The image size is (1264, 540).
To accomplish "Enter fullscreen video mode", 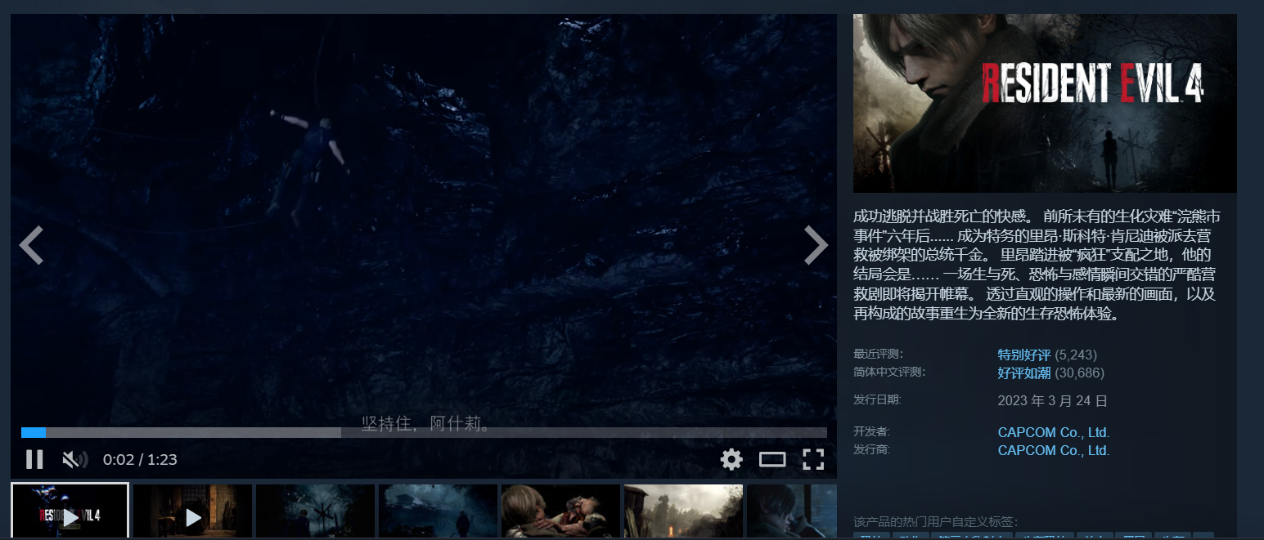I will coord(812,459).
